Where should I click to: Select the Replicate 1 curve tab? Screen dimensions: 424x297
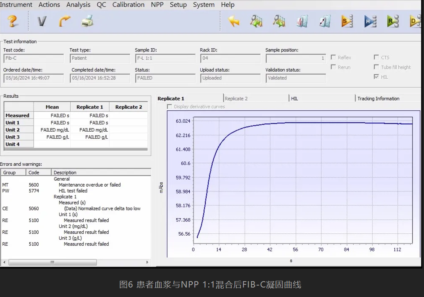point(190,98)
